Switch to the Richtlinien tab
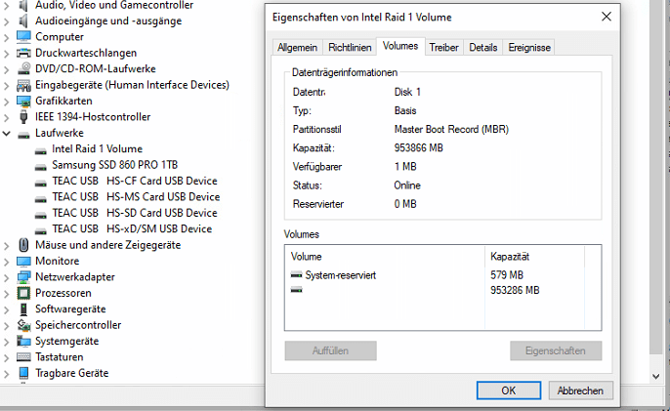This screenshot has height=411, width=670. [x=350, y=48]
